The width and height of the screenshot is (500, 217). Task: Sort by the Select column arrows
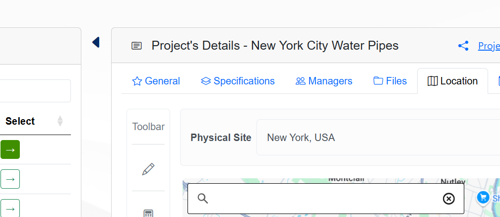click(x=60, y=121)
